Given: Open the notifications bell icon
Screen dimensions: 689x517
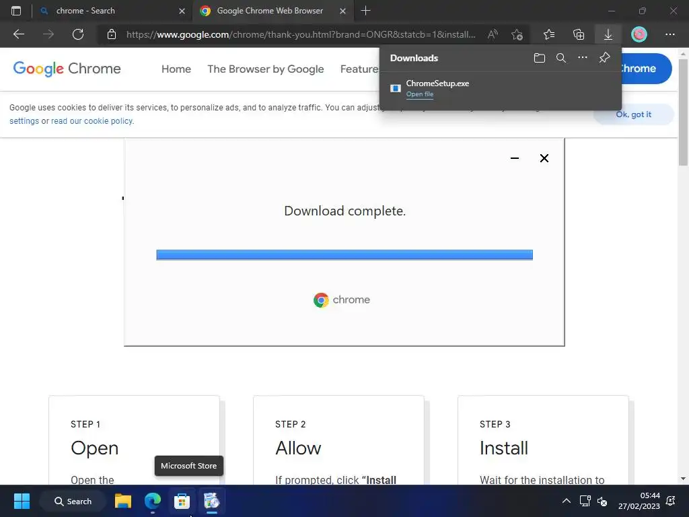Looking at the screenshot, I should [x=671, y=501].
